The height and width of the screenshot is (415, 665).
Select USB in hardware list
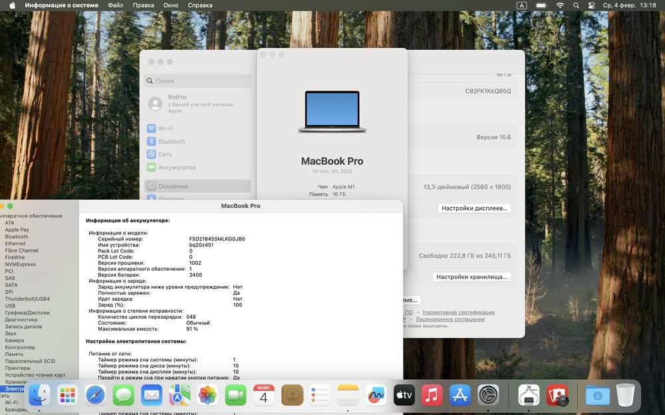(10, 305)
